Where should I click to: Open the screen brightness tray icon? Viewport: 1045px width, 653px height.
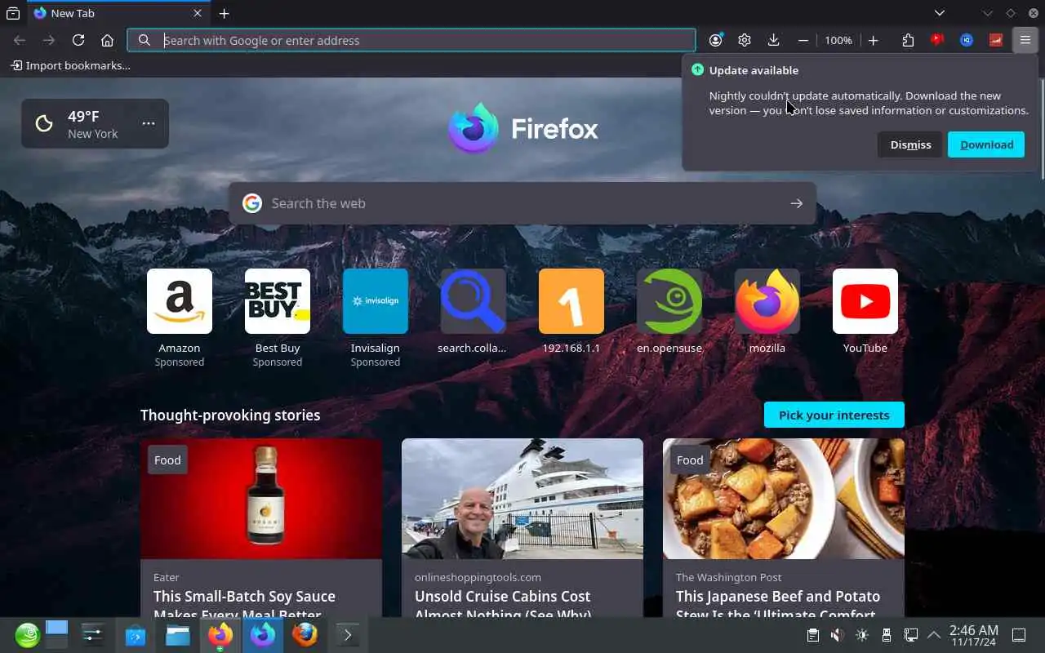(x=862, y=635)
